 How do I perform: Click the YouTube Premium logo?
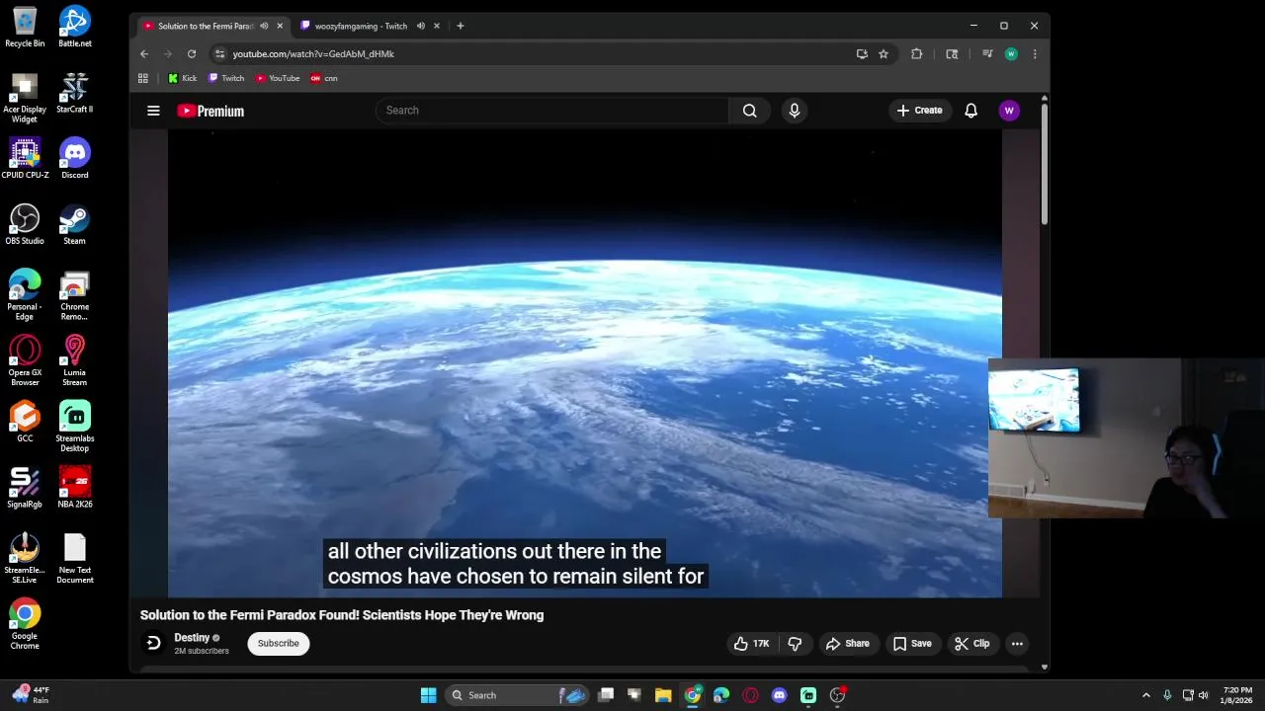pyautogui.click(x=211, y=111)
